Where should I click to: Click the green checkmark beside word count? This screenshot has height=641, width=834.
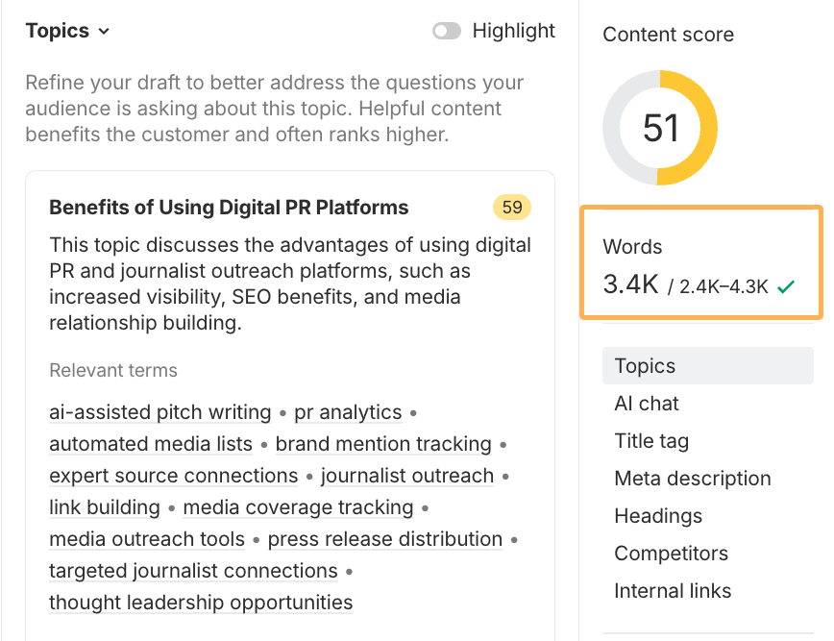coord(785,285)
